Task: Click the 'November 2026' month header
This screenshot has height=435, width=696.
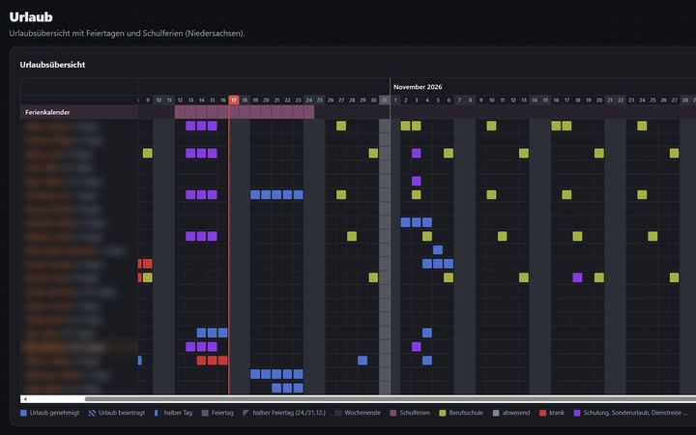Action: coord(418,87)
